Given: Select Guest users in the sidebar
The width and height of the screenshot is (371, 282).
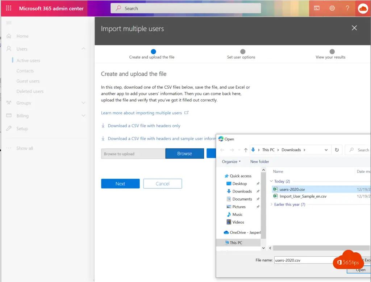Looking at the screenshot, I should 28,81.
